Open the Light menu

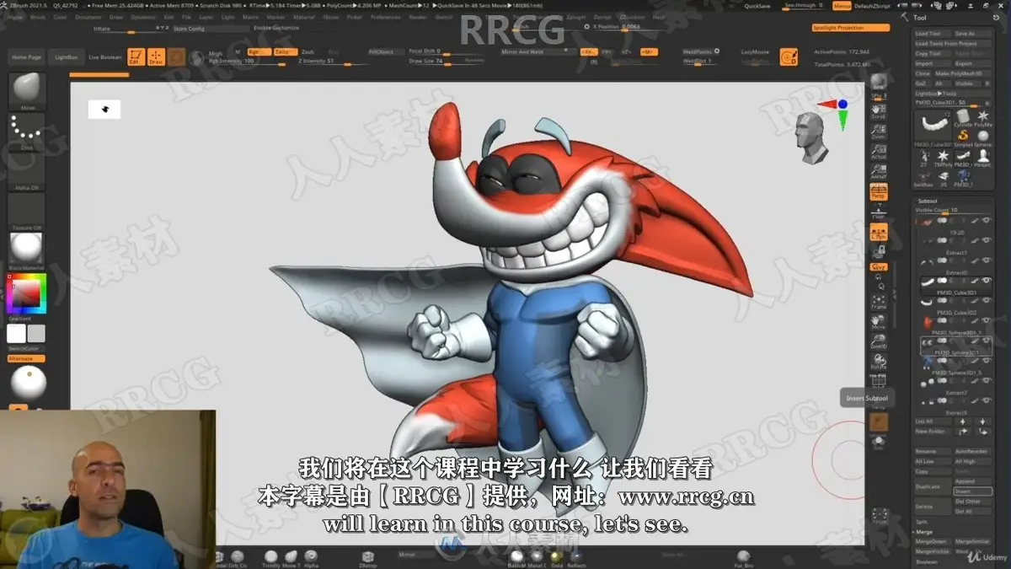[228, 17]
